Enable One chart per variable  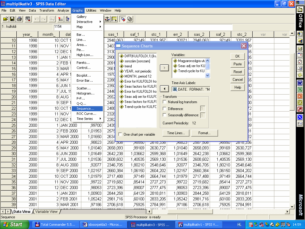pos(120,134)
